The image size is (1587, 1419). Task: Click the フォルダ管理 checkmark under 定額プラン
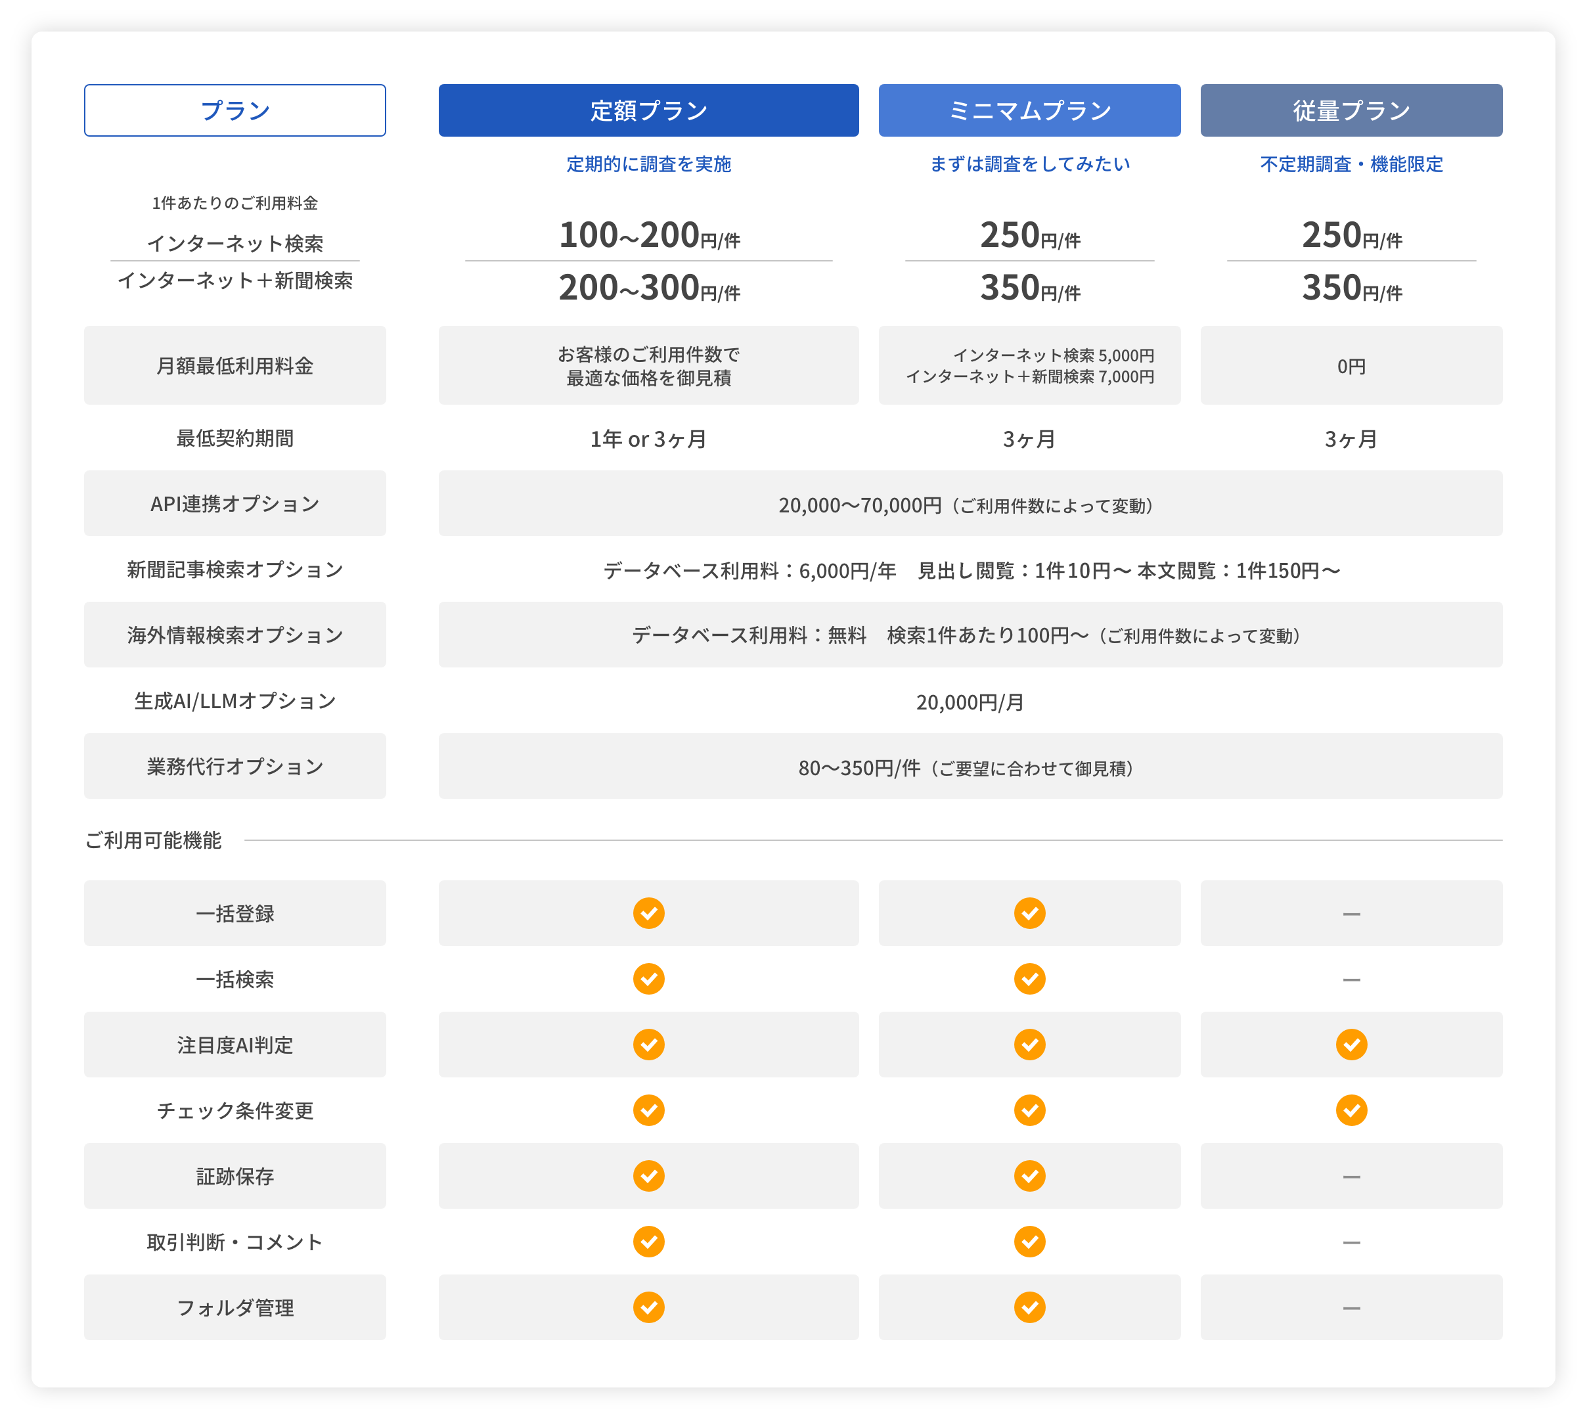pos(648,1307)
